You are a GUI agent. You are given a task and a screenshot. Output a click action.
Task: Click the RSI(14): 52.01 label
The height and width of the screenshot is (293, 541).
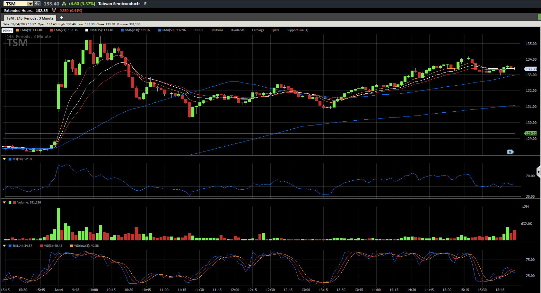click(x=22, y=159)
